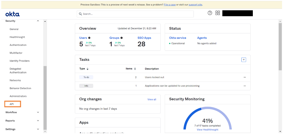Screen dimensions: 283x135
Task: Expand the Settings sidebar section
Action: coord(38,129)
